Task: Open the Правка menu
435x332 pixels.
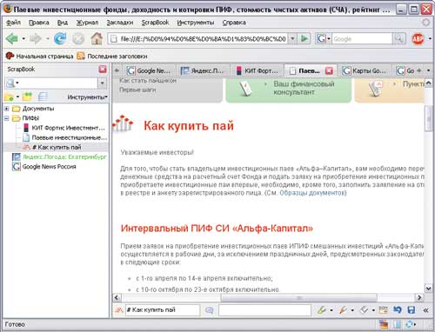Action: 39,23
